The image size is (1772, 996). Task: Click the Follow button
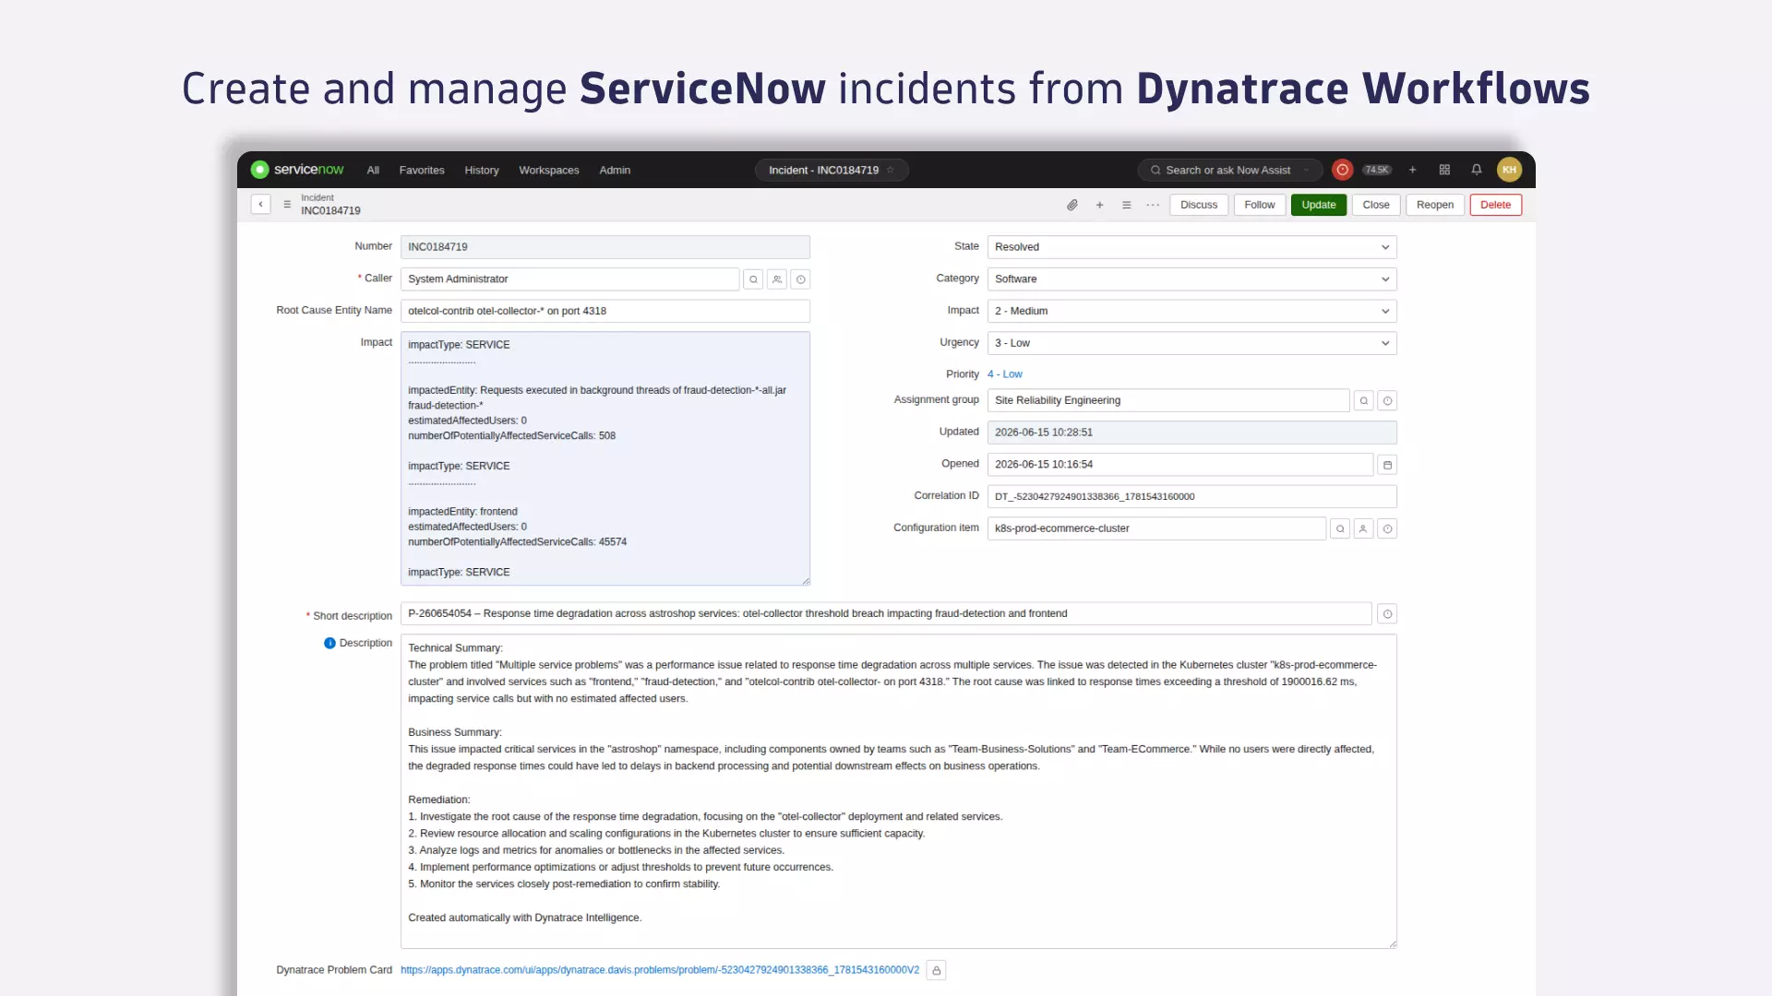[x=1259, y=205]
